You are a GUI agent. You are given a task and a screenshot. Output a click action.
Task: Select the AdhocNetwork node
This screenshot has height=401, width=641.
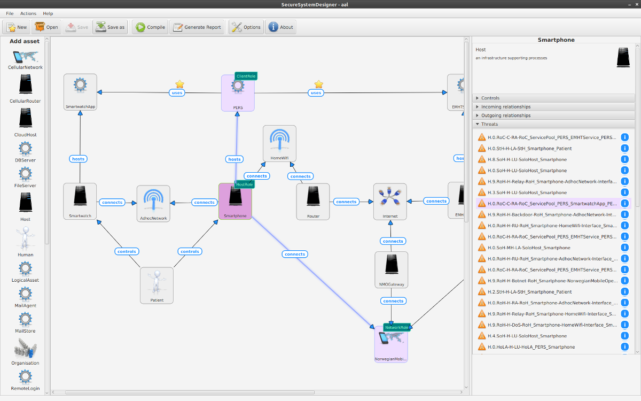pyautogui.click(x=153, y=204)
